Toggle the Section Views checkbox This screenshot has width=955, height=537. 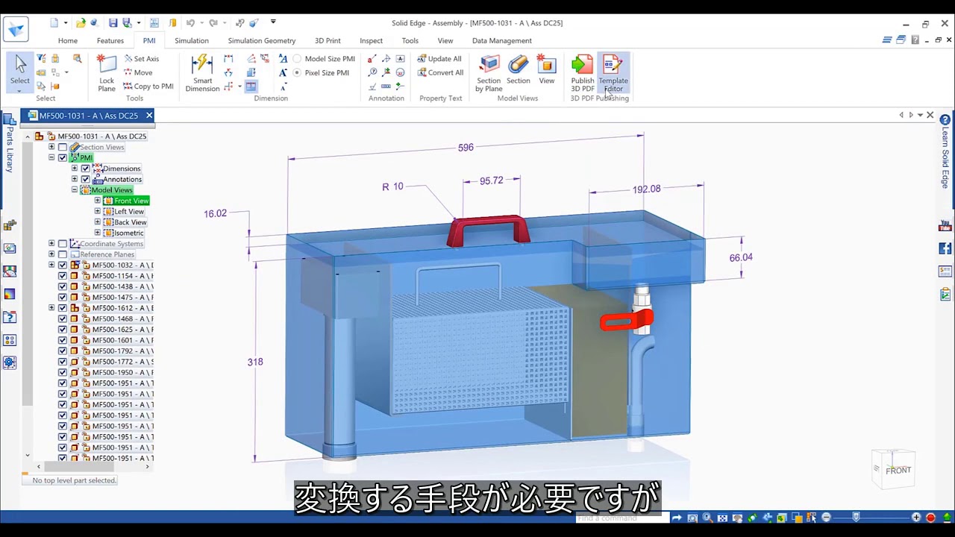click(63, 147)
